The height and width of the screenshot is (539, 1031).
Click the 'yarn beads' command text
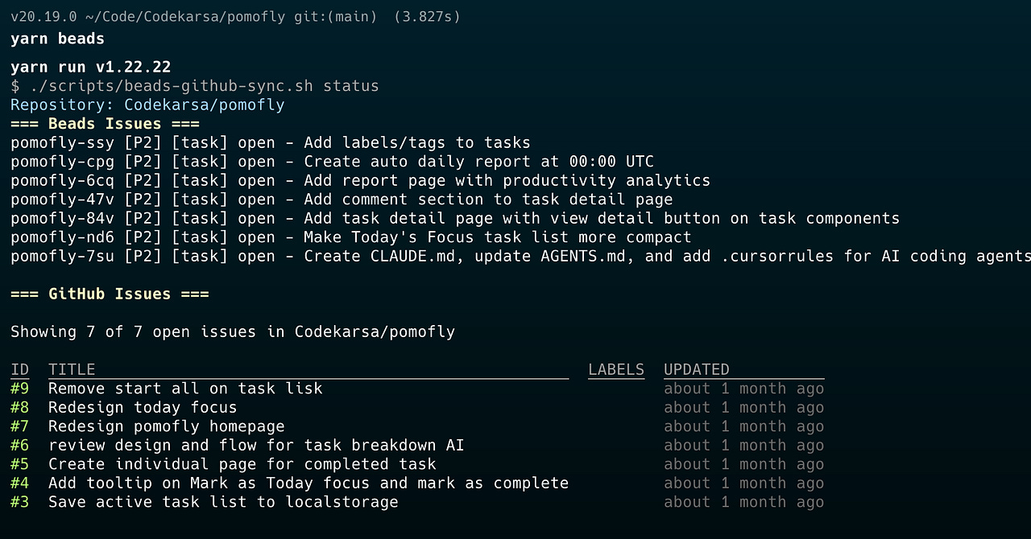[57, 39]
